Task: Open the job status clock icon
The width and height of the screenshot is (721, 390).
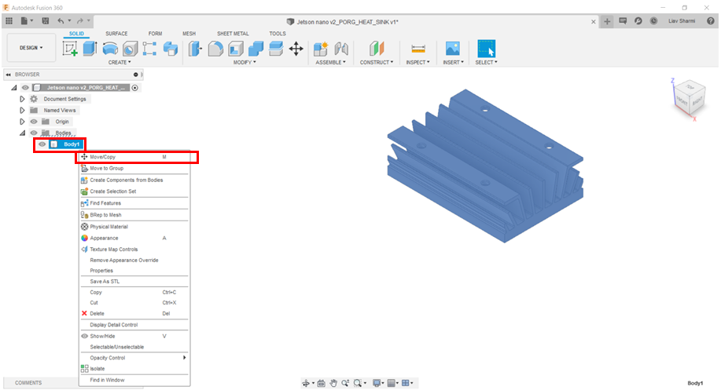Action: pos(653,21)
